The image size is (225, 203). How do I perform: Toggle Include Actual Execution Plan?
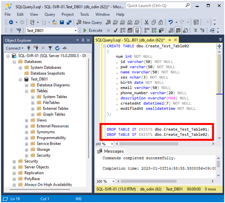[147, 30]
